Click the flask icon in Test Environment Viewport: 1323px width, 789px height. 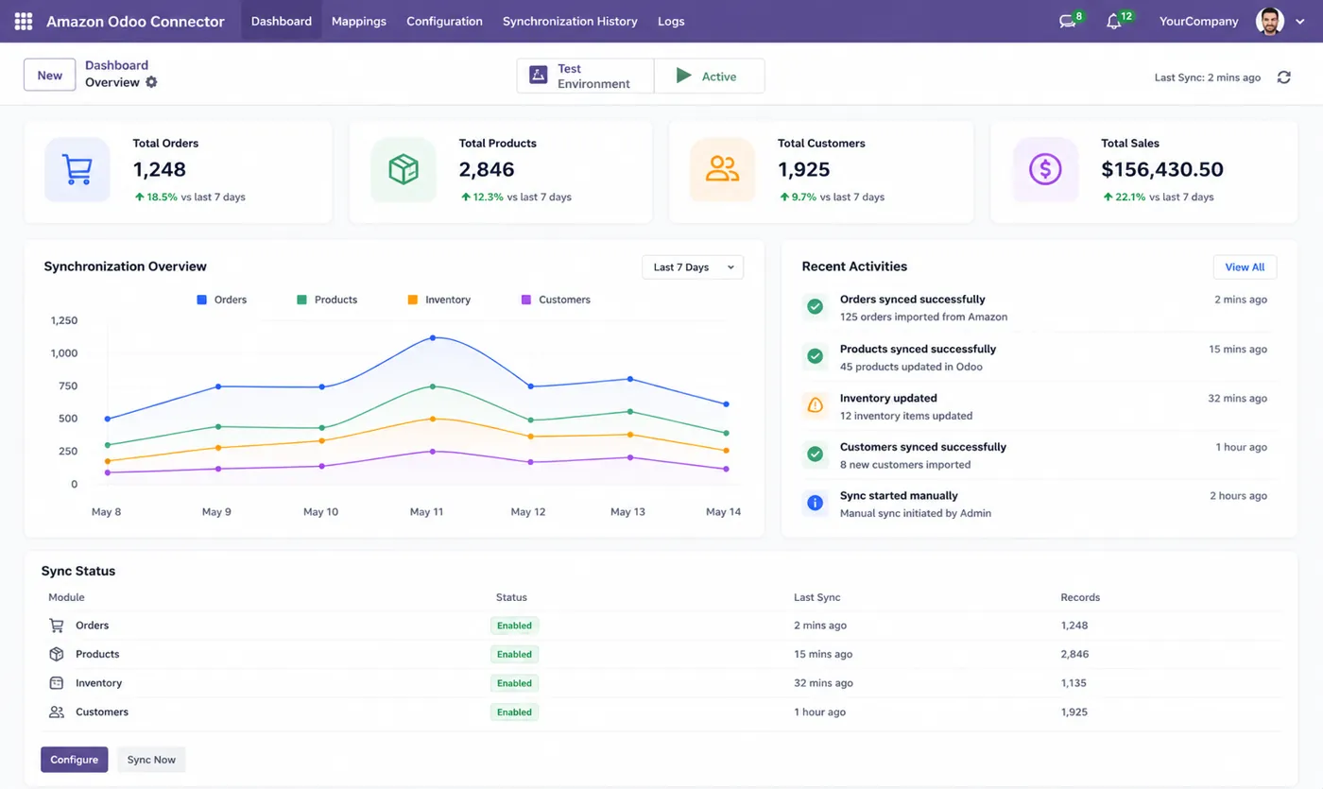(x=539, y=76)
